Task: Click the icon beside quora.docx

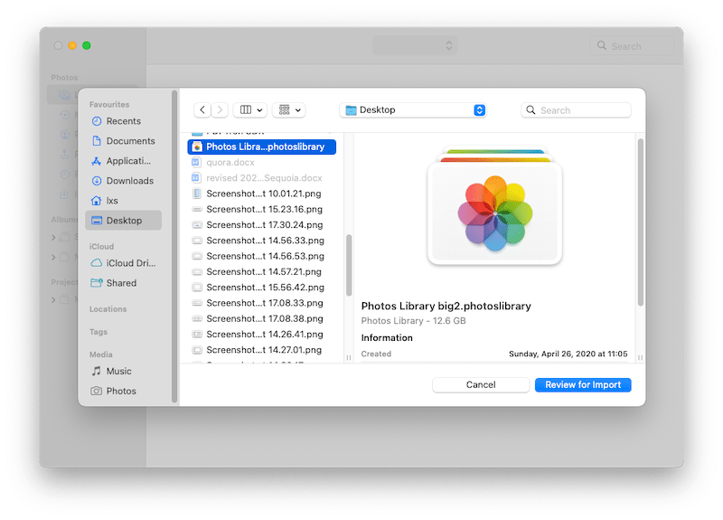Action: point(196,163)
